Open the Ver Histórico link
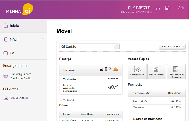189x121 pixels. coord(69,100)
